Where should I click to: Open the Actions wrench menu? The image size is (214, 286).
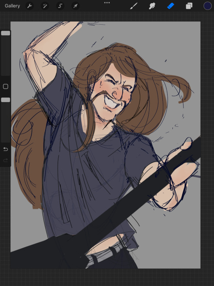pos(29,6)
